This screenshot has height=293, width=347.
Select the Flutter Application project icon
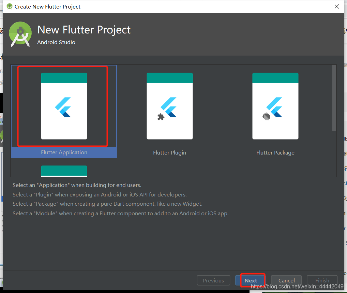coord(64,106)
